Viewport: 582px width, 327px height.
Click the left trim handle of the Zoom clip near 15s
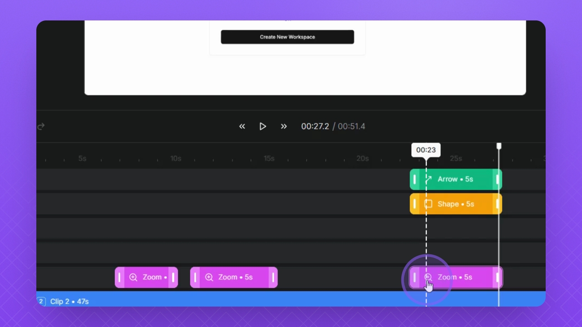click(195, 277)
